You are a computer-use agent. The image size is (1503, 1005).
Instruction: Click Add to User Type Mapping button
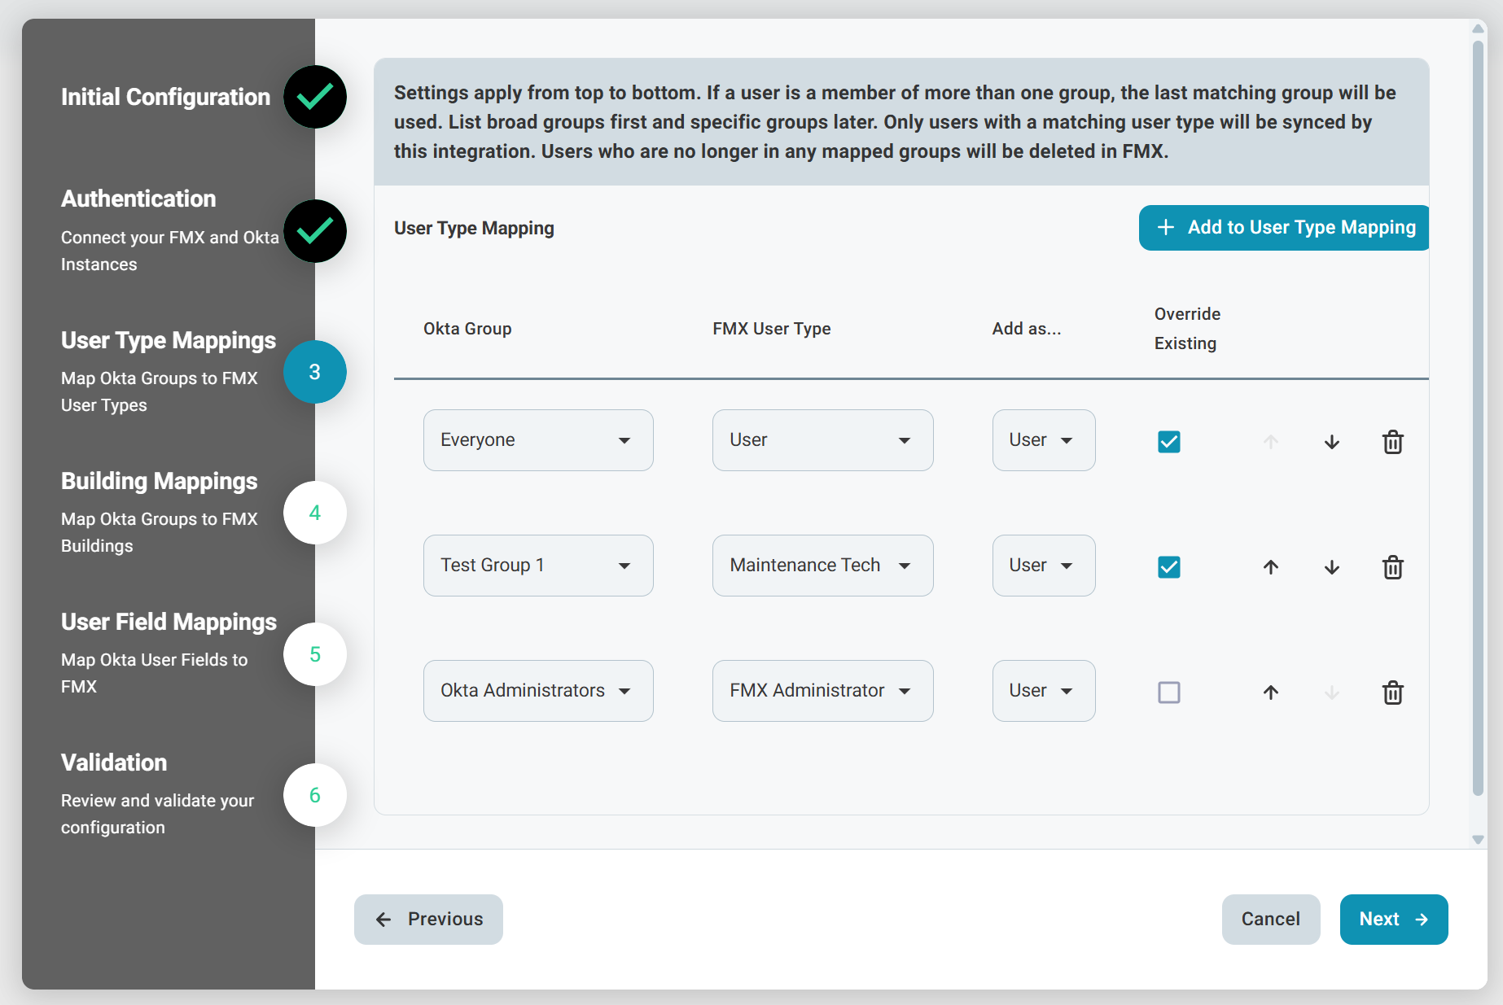1284,228
